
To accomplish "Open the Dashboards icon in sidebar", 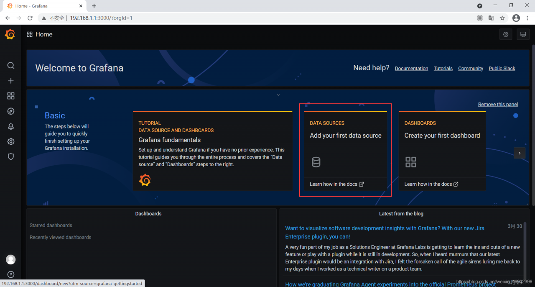I will pyautogui.click(x=11, y=96).
